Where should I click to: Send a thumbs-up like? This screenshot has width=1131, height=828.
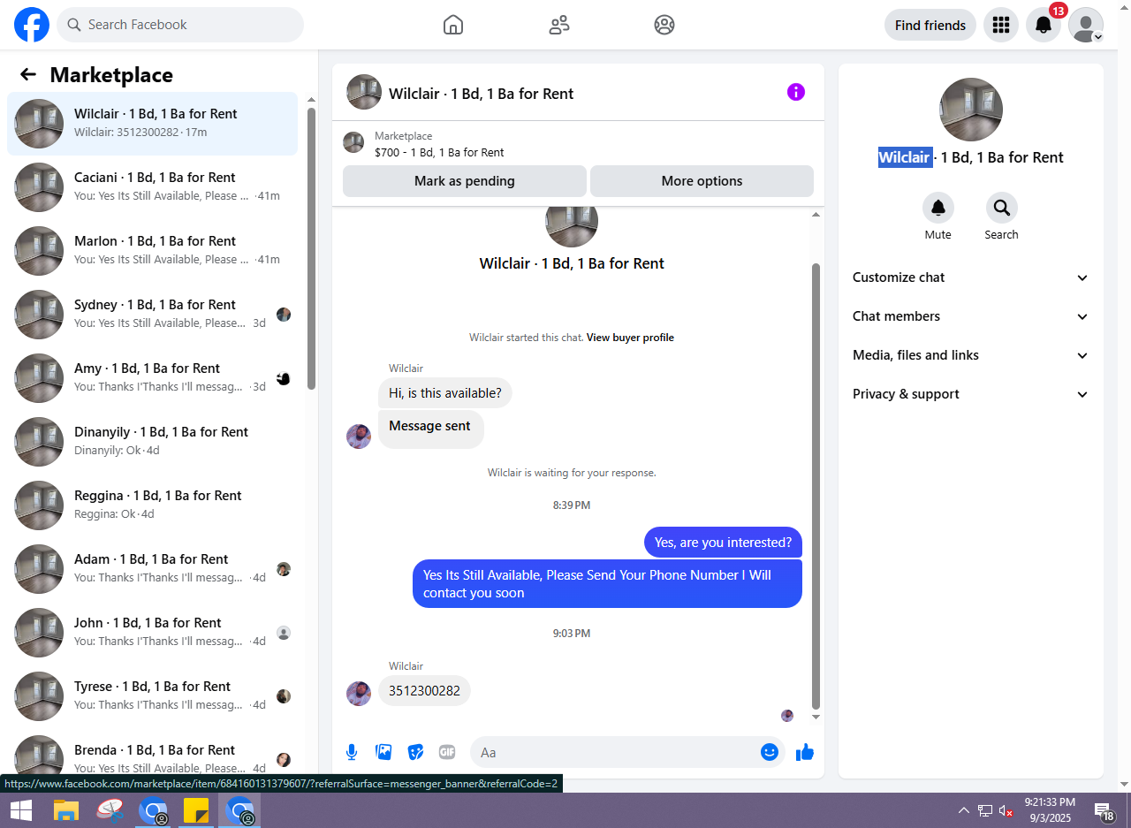click(x=804, y=752)
